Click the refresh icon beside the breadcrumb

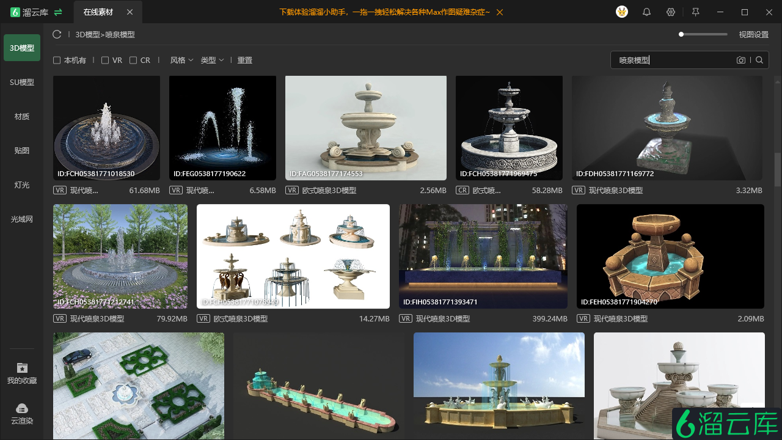[x=57, y=34]
